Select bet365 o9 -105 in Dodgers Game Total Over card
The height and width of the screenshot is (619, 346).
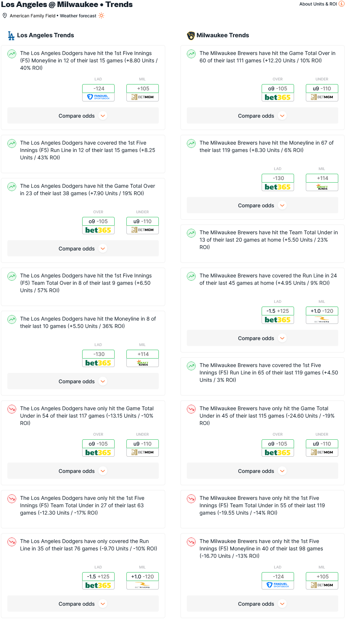98,225
